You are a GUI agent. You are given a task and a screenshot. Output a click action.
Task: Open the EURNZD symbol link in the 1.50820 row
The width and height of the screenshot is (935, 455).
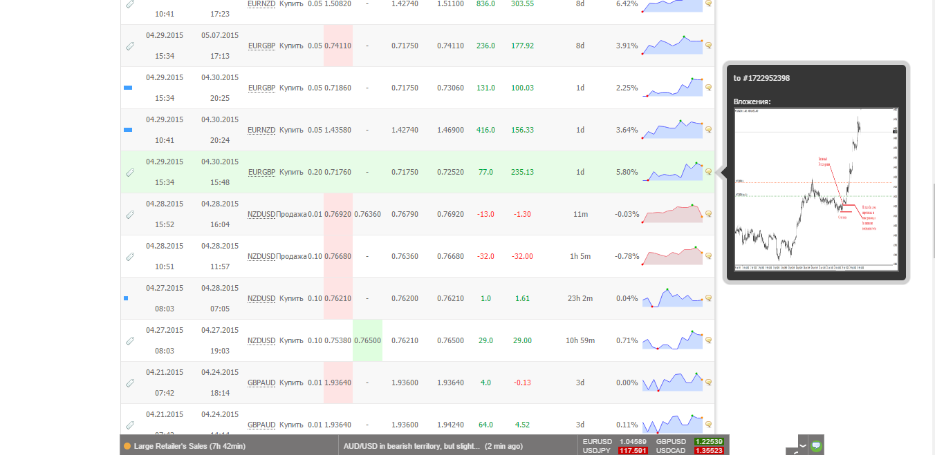[x=261, y=3]
